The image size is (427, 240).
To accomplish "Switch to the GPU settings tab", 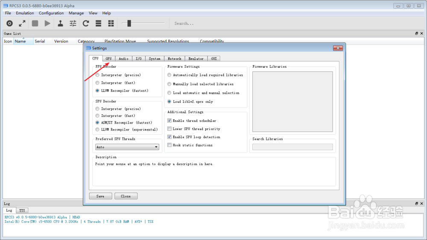I will 108,58.
